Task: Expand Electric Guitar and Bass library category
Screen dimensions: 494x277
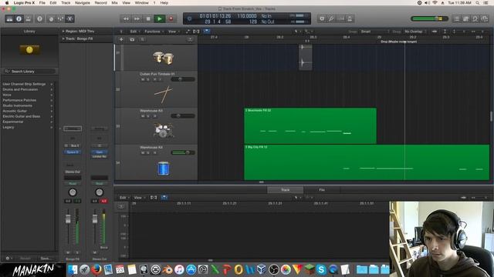Action: 28,116
